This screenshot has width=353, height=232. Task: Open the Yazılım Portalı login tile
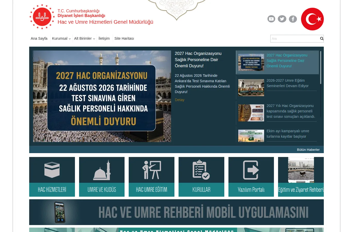(x=251, y=177)
